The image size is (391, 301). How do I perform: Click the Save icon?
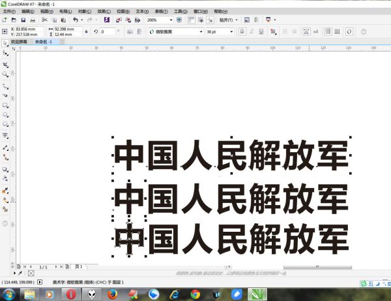pyautogui.click(x=23, y=20)
